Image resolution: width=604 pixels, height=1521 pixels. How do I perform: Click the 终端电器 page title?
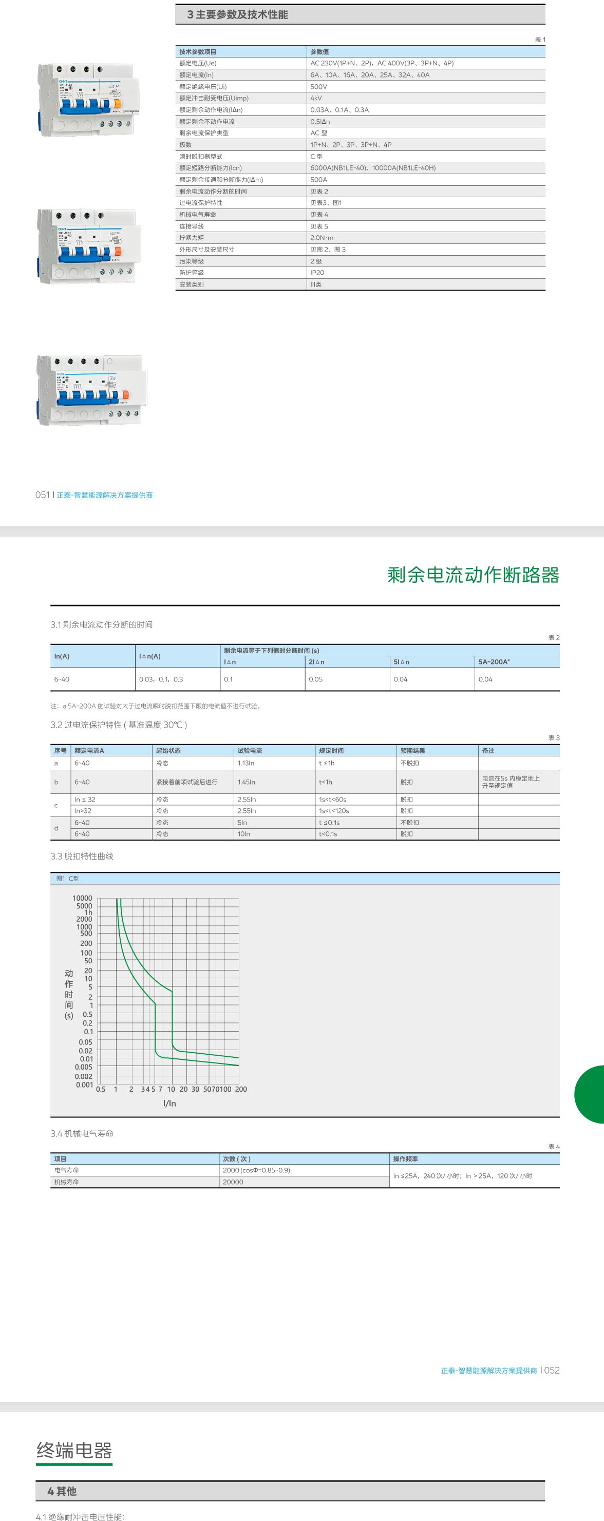tap(74, 1450)
